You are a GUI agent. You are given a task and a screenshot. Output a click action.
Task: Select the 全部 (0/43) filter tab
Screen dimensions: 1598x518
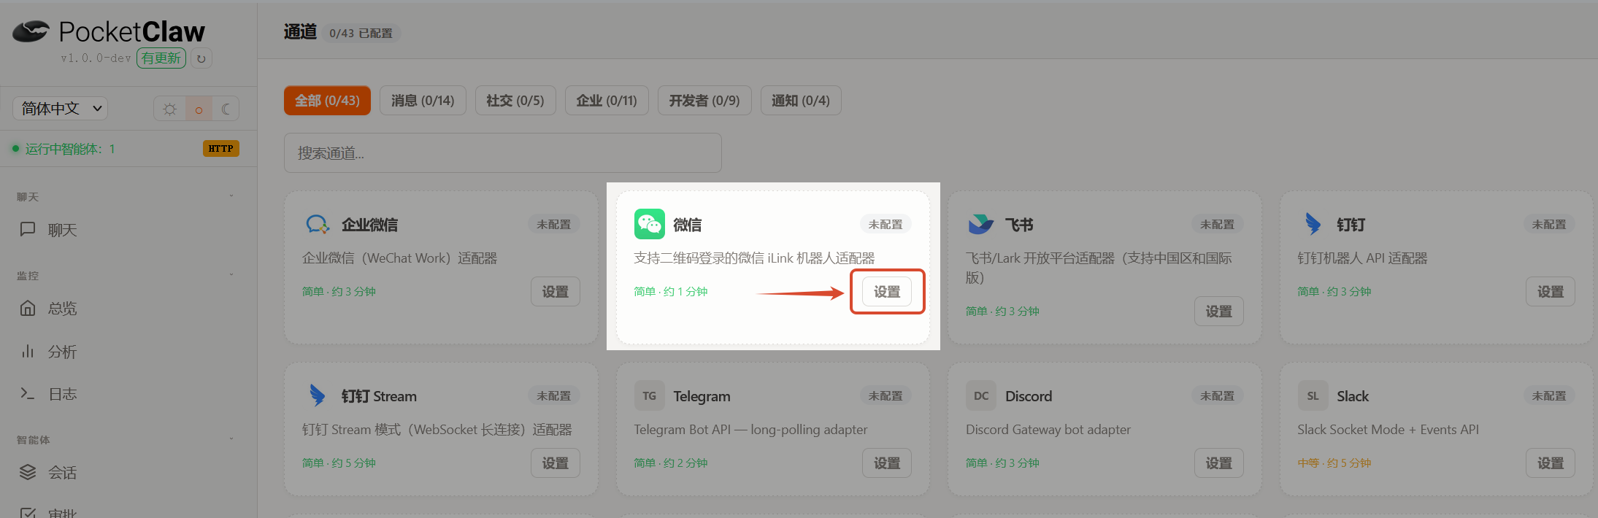(327, 101)
